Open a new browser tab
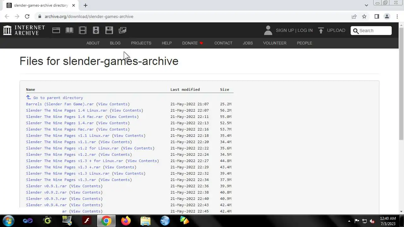 [x=85, y=5]
